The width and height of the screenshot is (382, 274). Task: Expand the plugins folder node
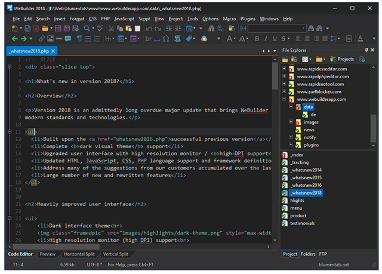[x=291, y=144]
